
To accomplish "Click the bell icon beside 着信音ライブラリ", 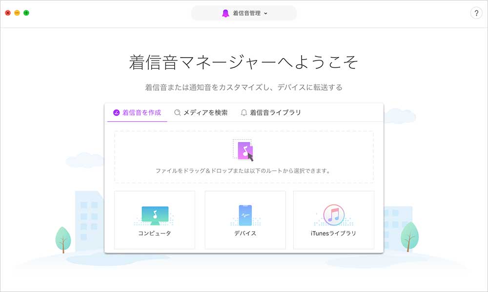I will click(244, 113).
